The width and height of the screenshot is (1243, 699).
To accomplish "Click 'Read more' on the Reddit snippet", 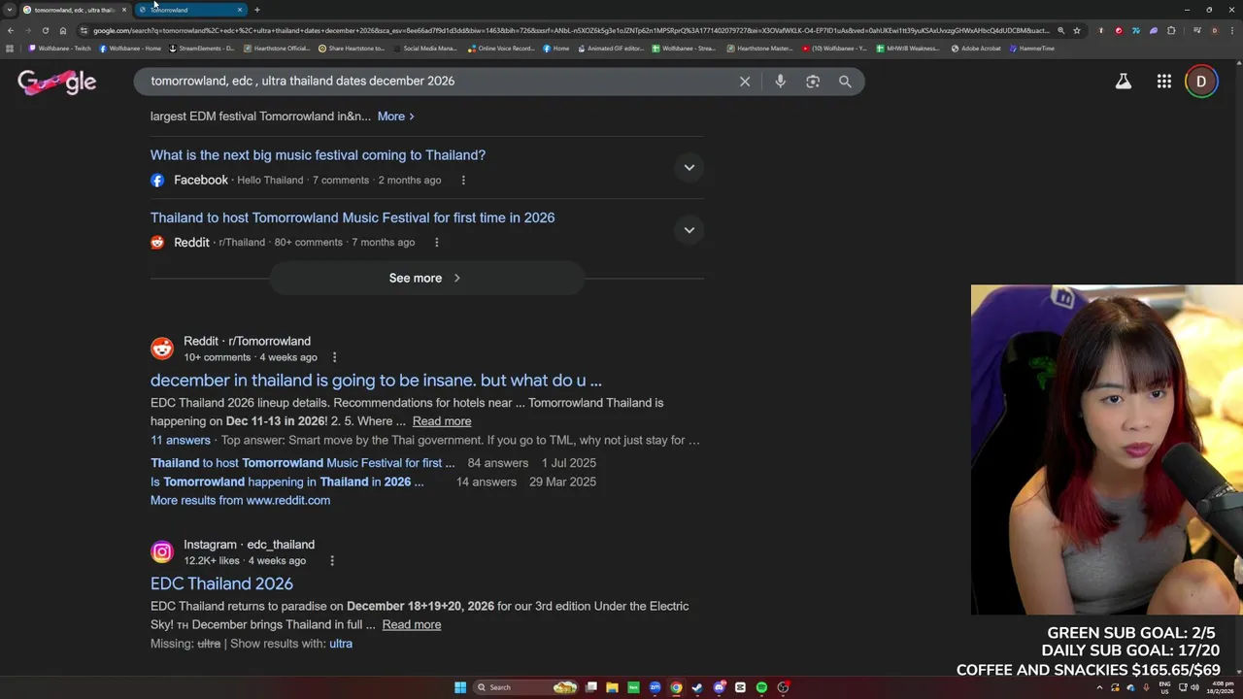I will pyautogui.click(x=442, y=421).
